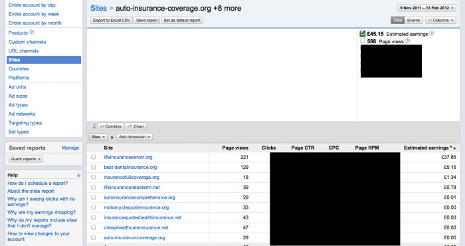
Task: Check the lifeinsurancesenior.org row checkbox
Action: (94, 157)
